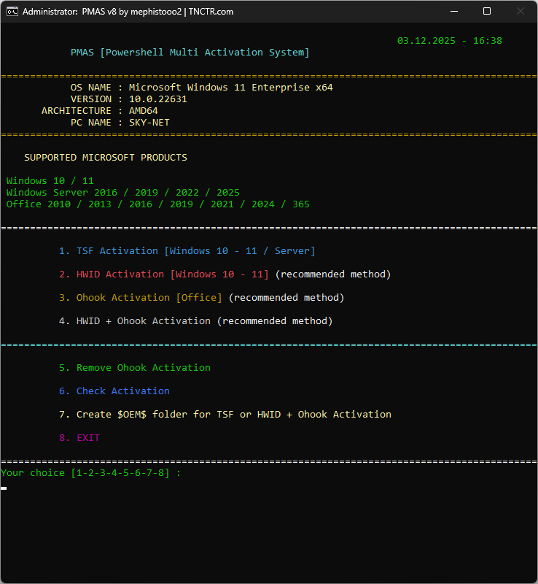
Task: Maximize the PMAS console window
Action: coord(487,11)
